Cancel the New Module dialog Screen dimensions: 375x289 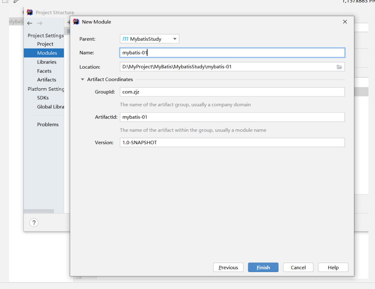click(x=298, y=267)
